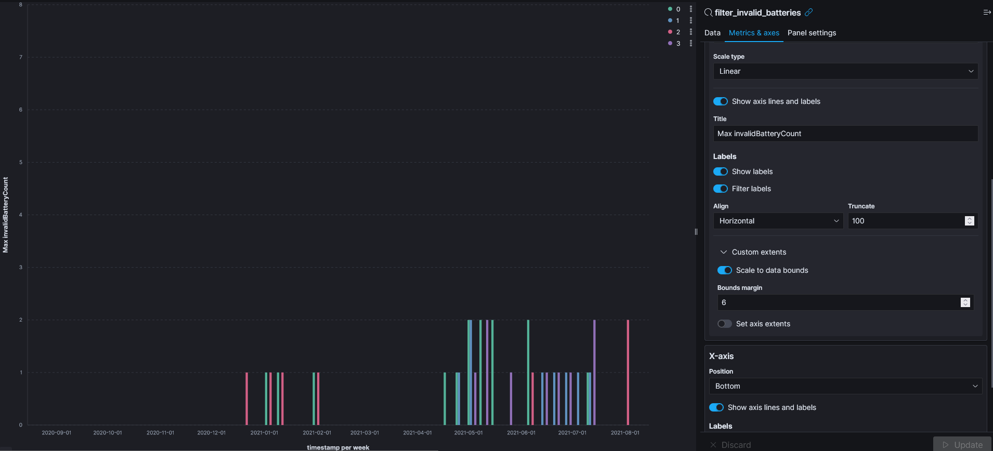
Task: Select the Metrics & axes tab
Action: tap(754, 33)
